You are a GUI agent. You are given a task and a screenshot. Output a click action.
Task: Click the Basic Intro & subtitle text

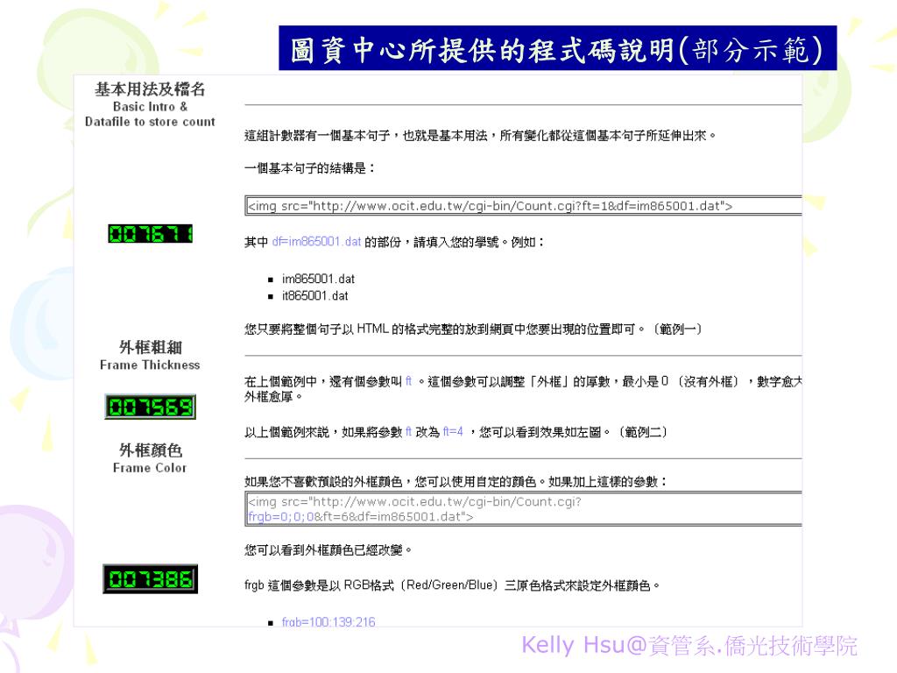pos(150,106)
